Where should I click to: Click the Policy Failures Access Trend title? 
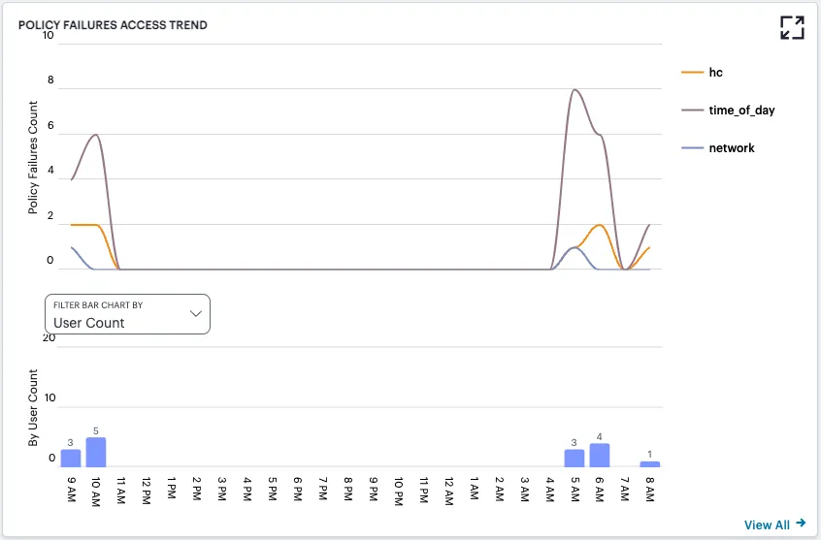click(113, 25)
